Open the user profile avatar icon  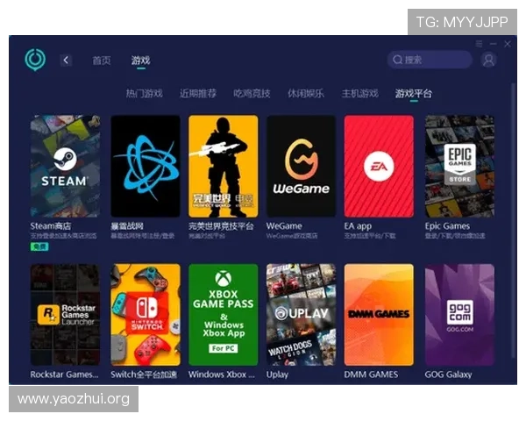[488, 60]
